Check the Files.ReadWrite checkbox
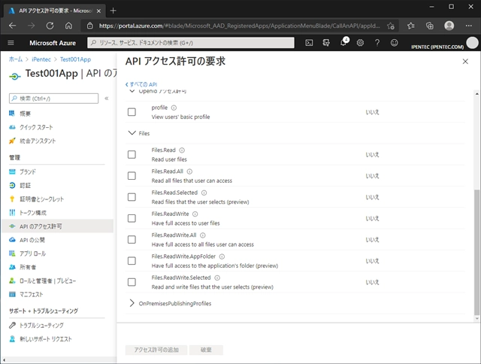 coord(132,218)
